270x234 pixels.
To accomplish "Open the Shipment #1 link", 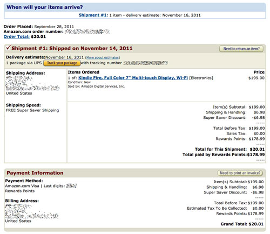I will [x=92, y=15].
